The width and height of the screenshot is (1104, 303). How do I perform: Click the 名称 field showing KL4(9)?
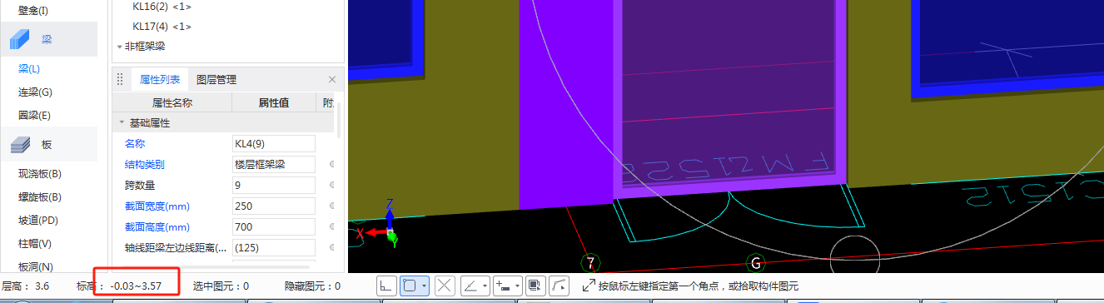274,144
